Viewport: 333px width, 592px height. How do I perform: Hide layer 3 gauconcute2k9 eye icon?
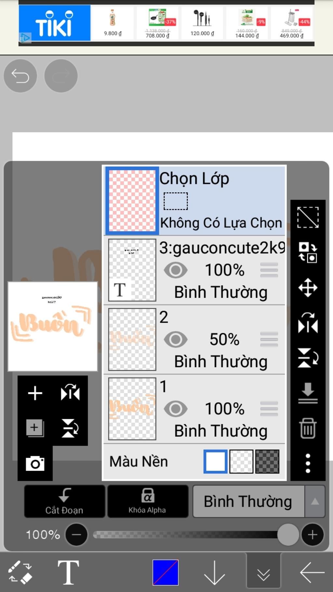point(176,270)
